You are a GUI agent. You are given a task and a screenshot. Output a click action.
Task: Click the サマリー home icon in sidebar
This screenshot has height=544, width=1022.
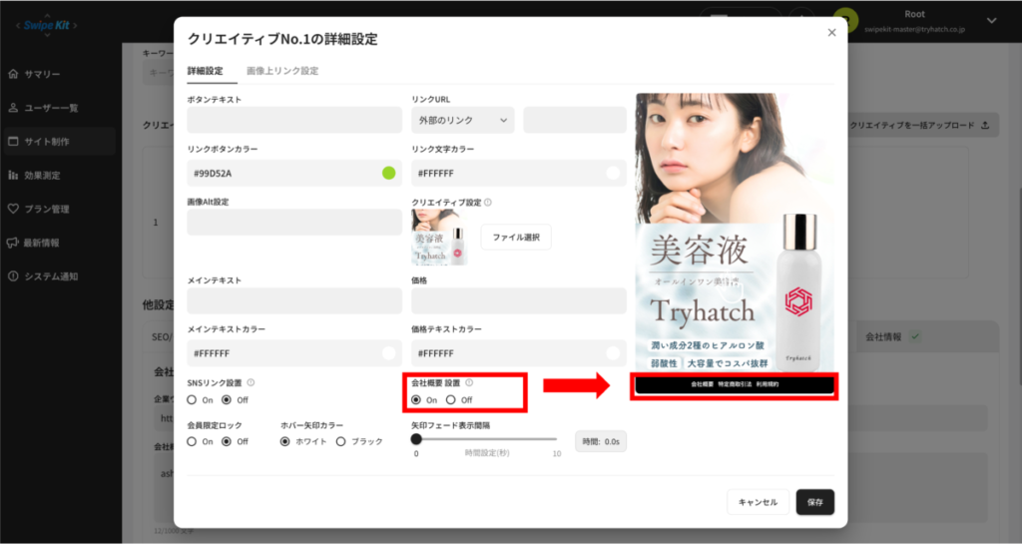[13, 74]
